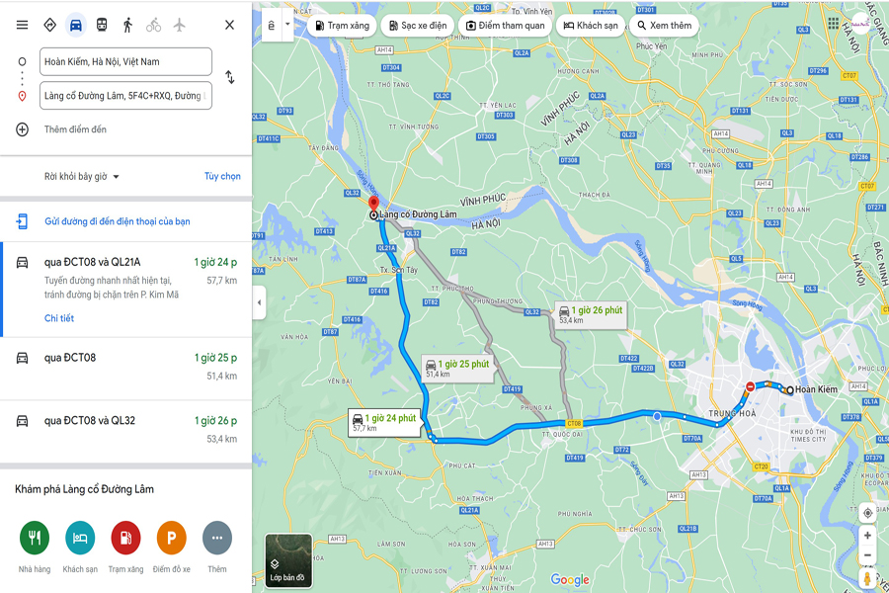Click the Trạm xăng red explore icon
889x593 pixels.
125,538
